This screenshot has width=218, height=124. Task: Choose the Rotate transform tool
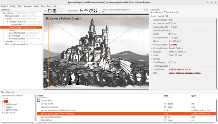pos(91,11)
